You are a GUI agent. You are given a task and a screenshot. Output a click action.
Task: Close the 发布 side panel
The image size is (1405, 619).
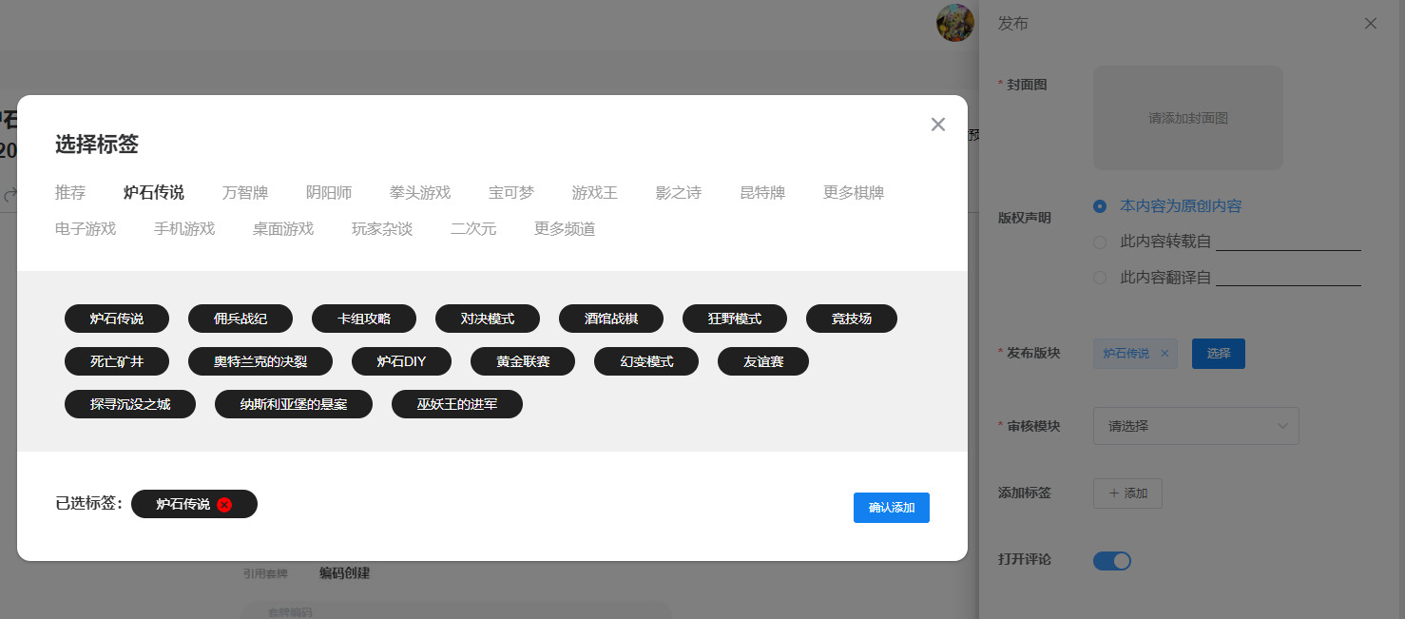pyautogui.click(x=1371, y=24)
